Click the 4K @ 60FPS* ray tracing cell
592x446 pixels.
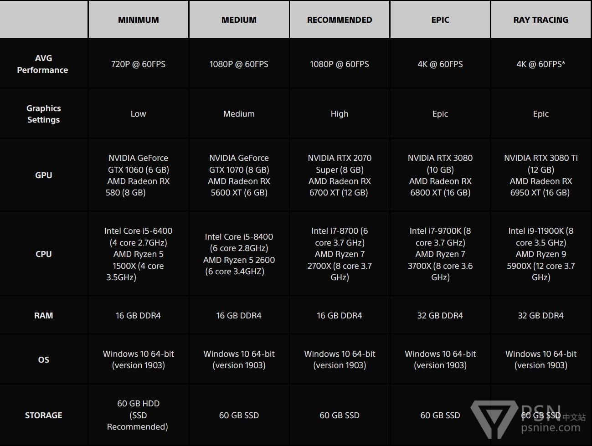[x=541, y=64]
